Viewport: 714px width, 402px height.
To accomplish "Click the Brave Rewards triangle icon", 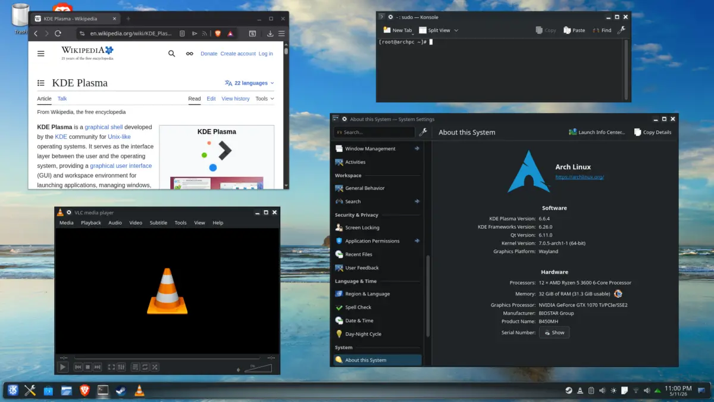I will [x=230, y=34].
